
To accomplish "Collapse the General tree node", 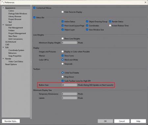I will point(3,25).
